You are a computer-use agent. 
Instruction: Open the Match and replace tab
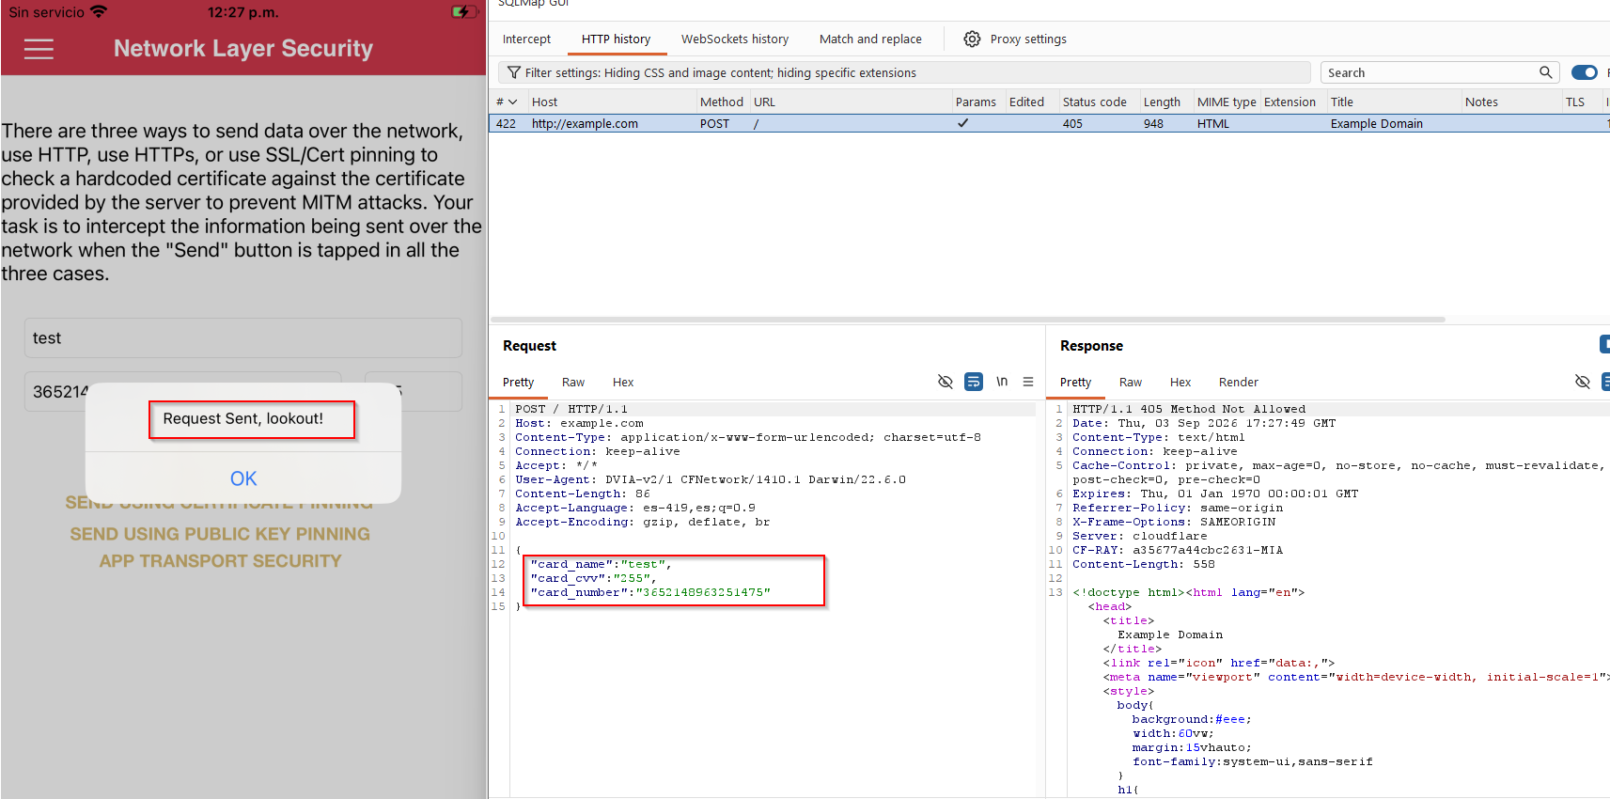(870, 39)
